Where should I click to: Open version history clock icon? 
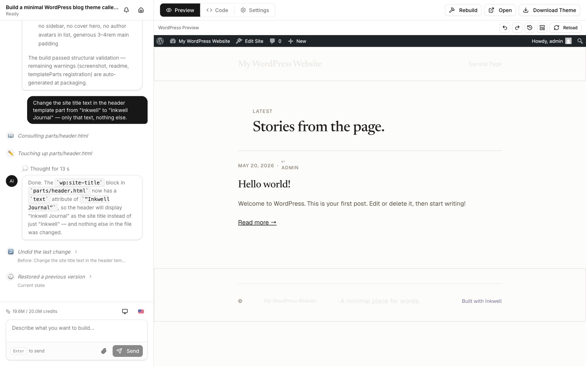pos(530,27)
